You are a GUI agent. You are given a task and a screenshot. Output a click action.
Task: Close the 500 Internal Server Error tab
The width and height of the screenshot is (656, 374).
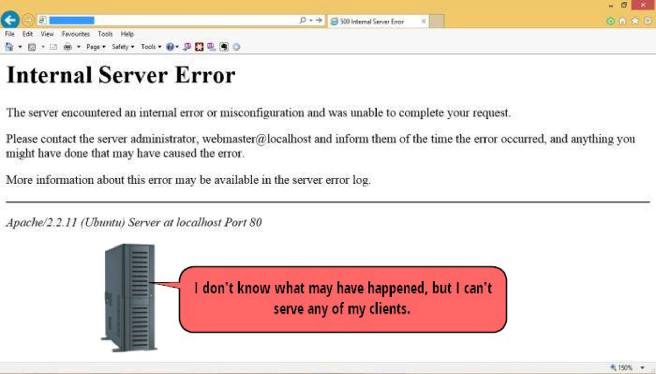coord(423,21)
